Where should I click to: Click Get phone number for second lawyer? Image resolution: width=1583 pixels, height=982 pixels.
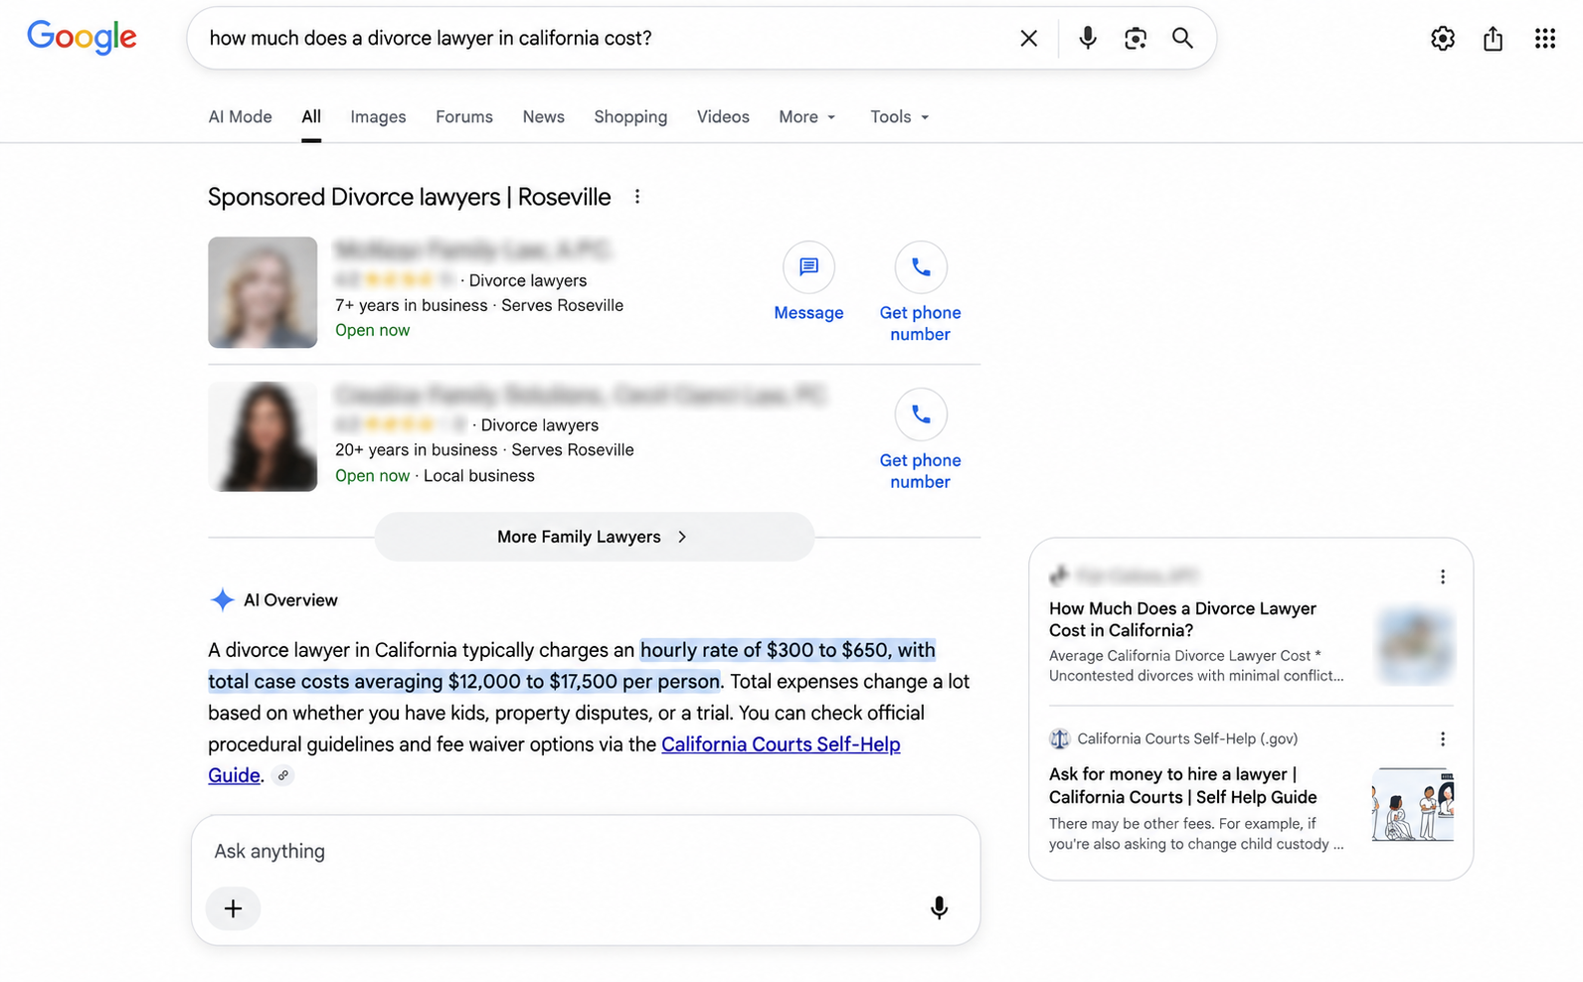point(921,471)
